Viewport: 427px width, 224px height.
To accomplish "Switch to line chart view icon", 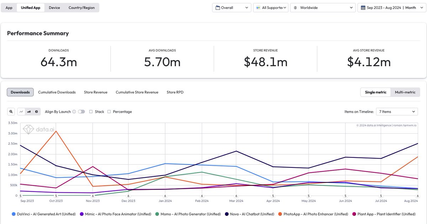I will (x=21, y=112).
